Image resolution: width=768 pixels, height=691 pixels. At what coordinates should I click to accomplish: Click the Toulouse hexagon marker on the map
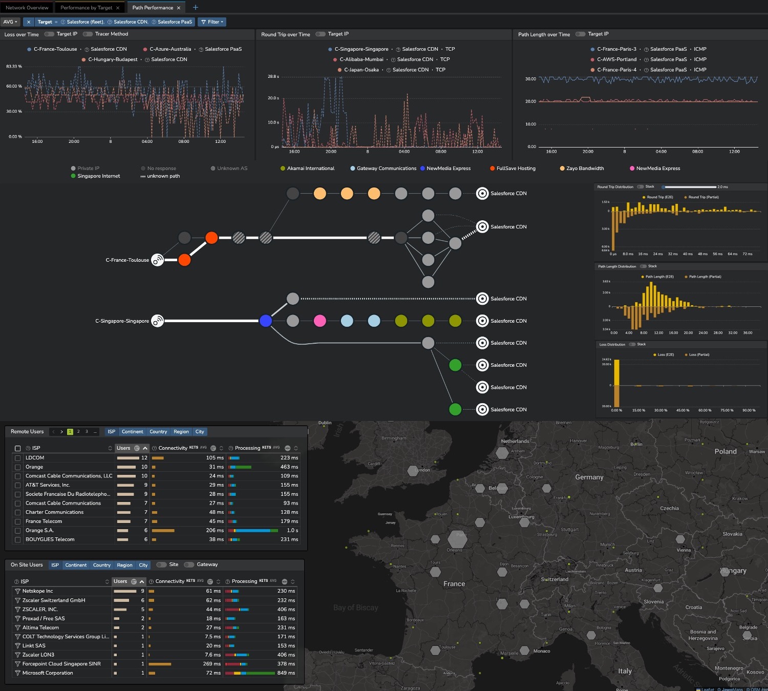436,651
